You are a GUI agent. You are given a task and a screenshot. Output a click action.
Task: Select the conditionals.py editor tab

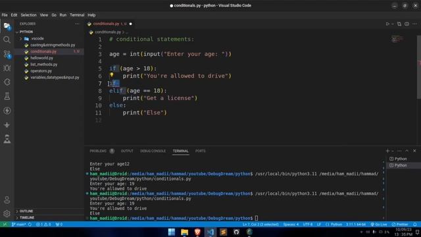pos(110,24)
